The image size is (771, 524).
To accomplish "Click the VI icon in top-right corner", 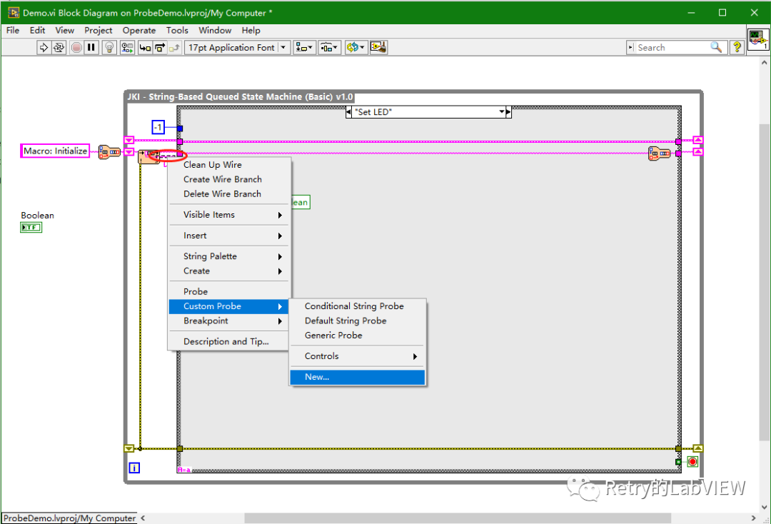I will (757, 39).
